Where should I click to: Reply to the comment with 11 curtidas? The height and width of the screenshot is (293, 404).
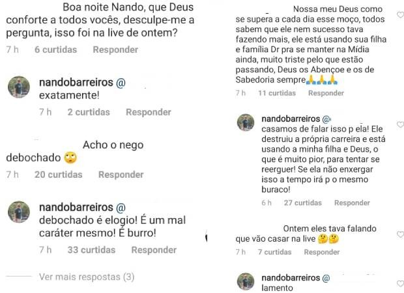tap(326, 93)
